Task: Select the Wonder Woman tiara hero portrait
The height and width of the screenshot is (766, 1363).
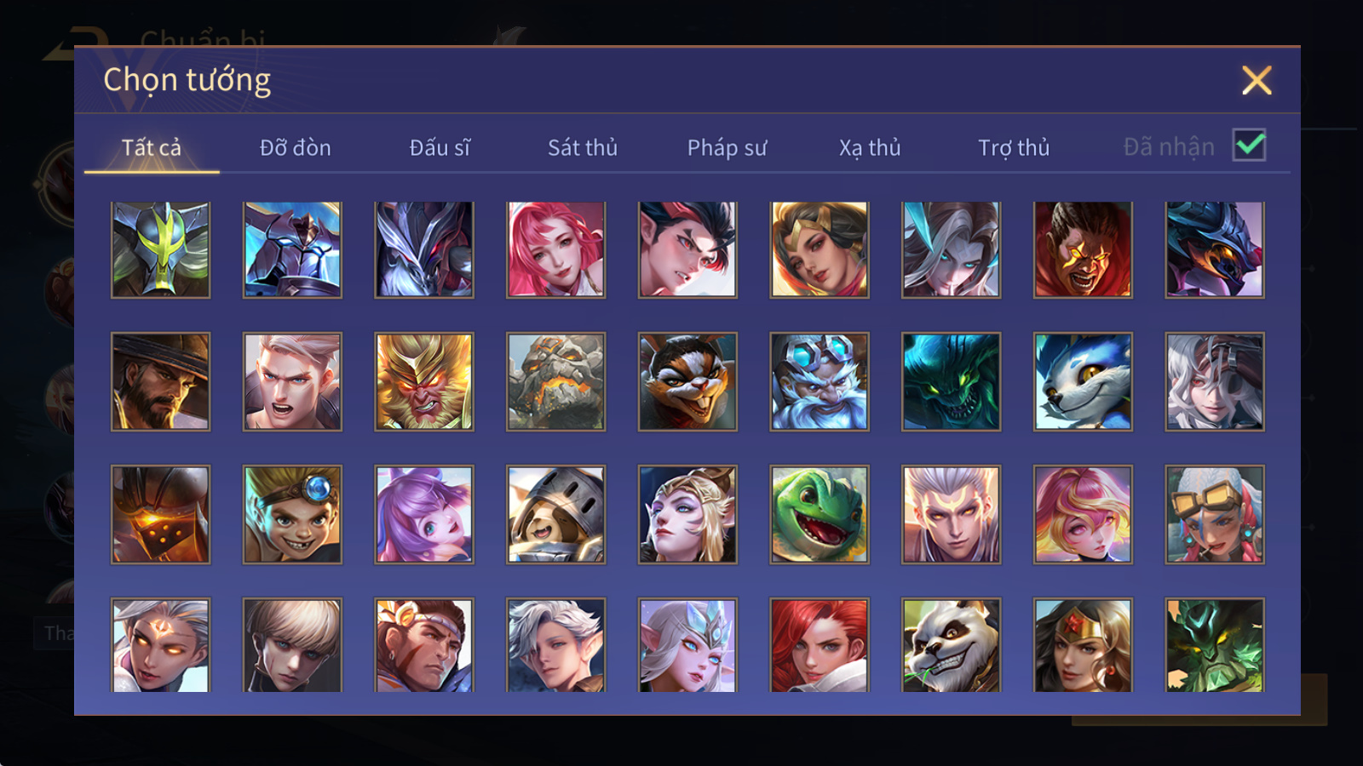Action: 1083,645
